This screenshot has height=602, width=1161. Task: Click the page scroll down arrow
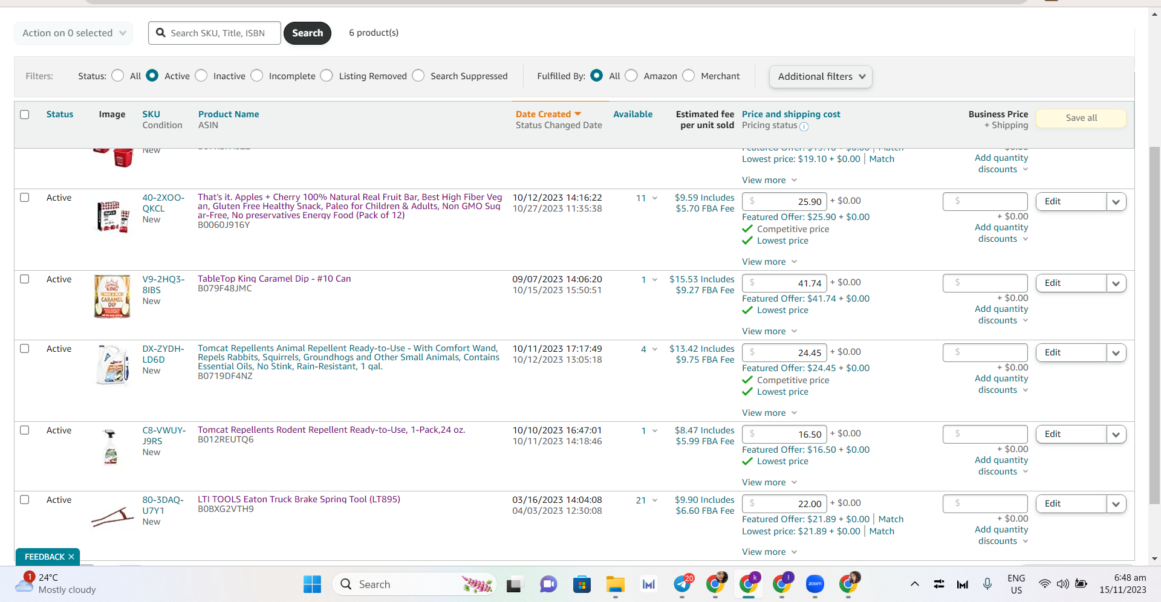[1154, 559]
